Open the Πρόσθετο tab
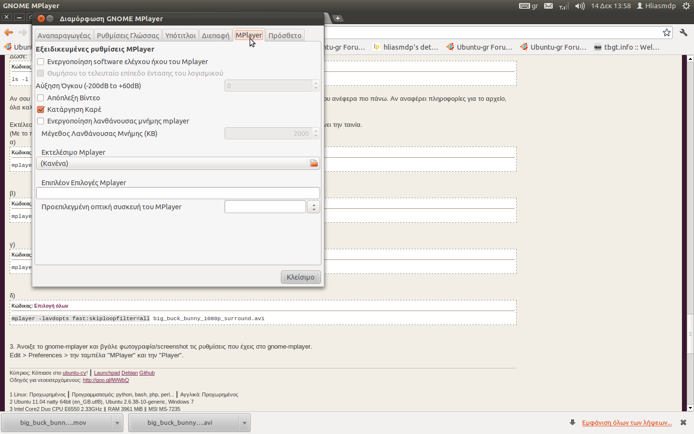694x434 pixels. (x=285, y=35)
